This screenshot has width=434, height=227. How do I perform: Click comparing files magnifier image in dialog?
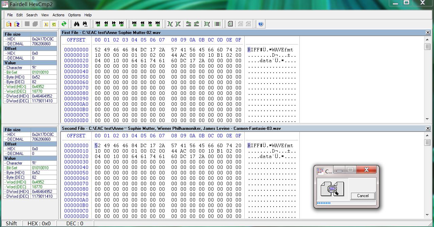[332, 189]
